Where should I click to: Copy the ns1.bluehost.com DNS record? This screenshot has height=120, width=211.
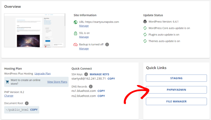(x=101, y=91)
